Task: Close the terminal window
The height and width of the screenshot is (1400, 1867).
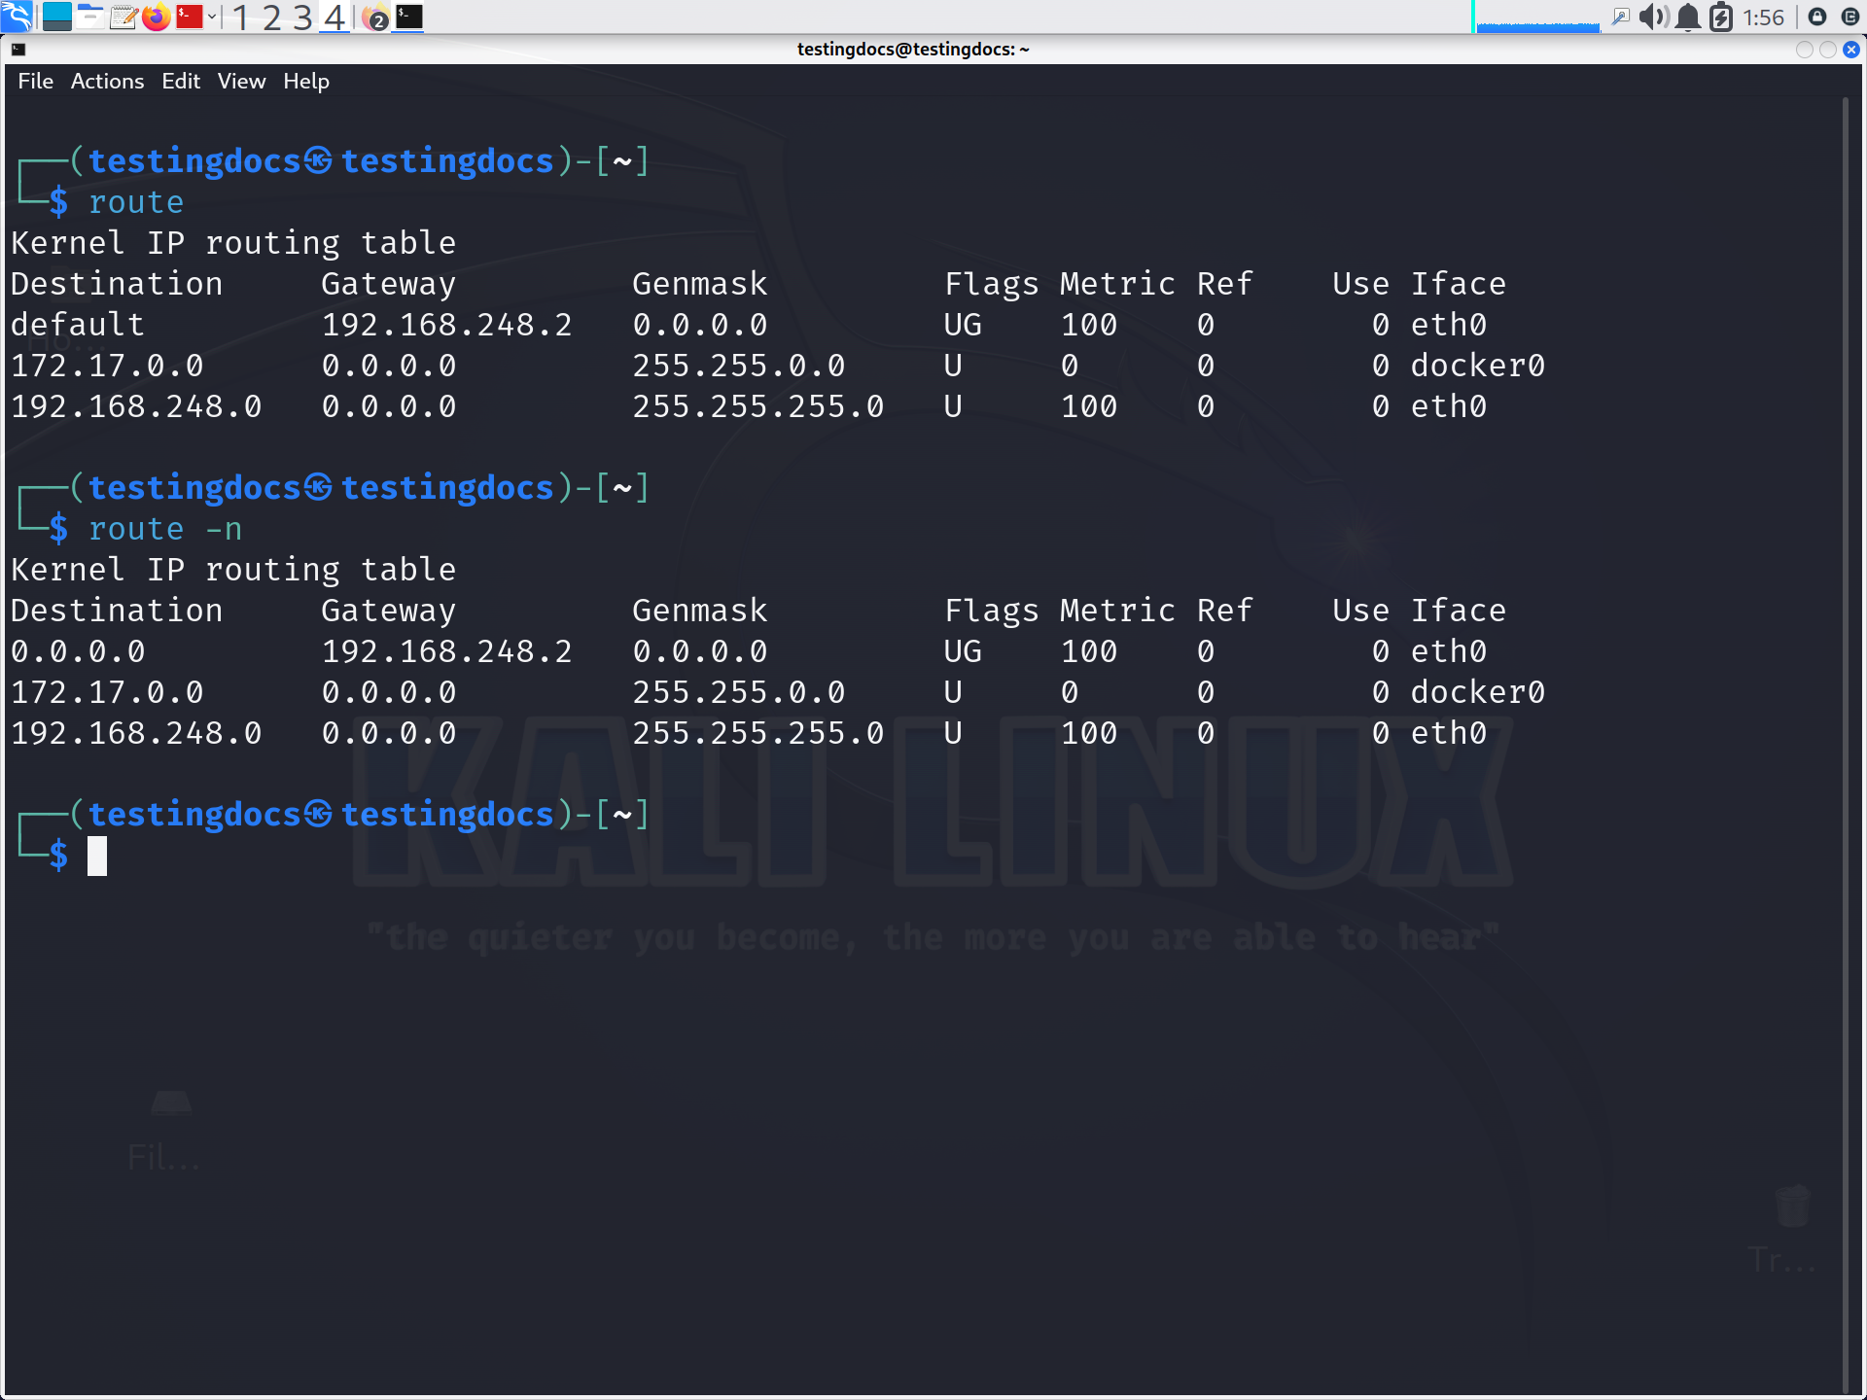Action: pos(1851,50)
